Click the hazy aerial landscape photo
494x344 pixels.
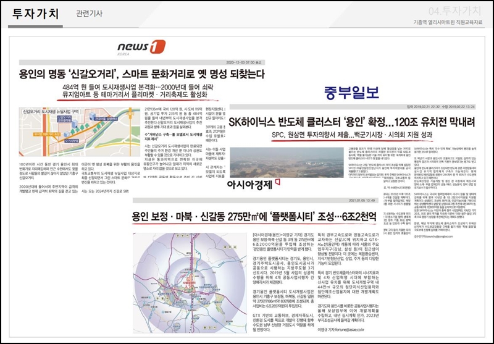[x=287, y=162]
